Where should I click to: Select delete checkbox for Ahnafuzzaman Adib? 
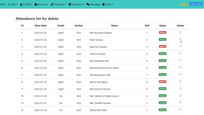180,74
